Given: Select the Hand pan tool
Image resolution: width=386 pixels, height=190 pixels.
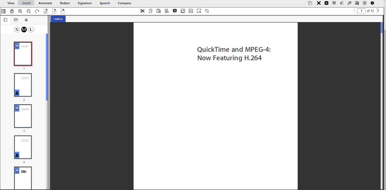Looking at the screenshot, I should (12, 11).
